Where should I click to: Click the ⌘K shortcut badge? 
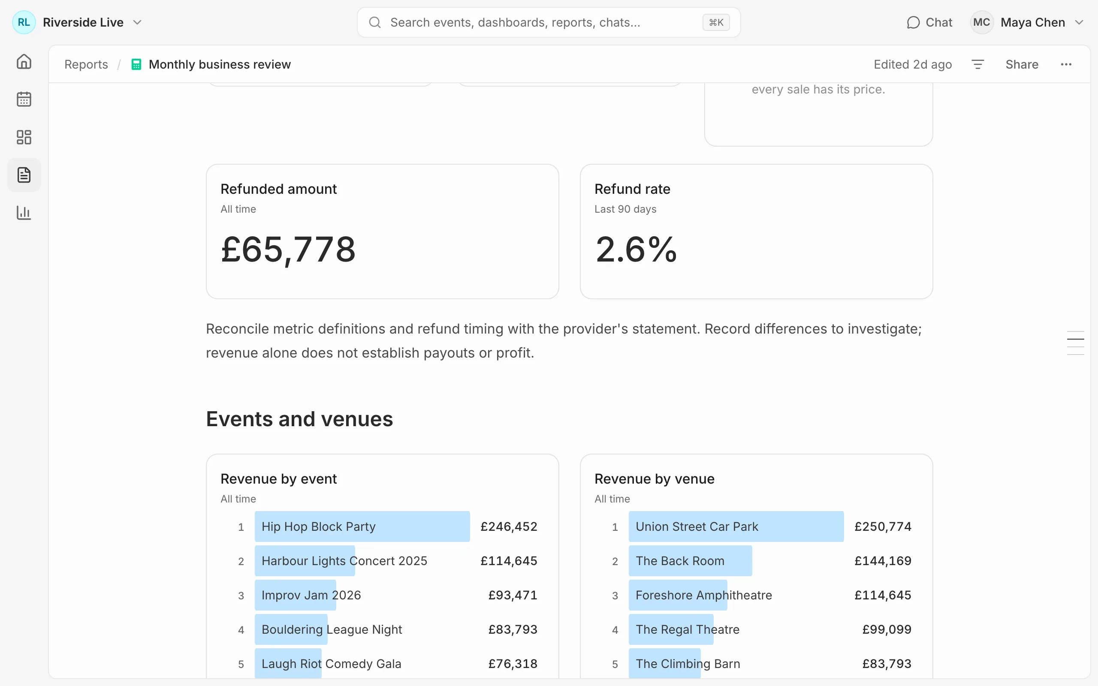click(716, 22)
